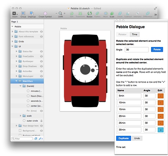Expand the scale folder
This screenshot has height=156, width=168.
click(x=21, y=116)
